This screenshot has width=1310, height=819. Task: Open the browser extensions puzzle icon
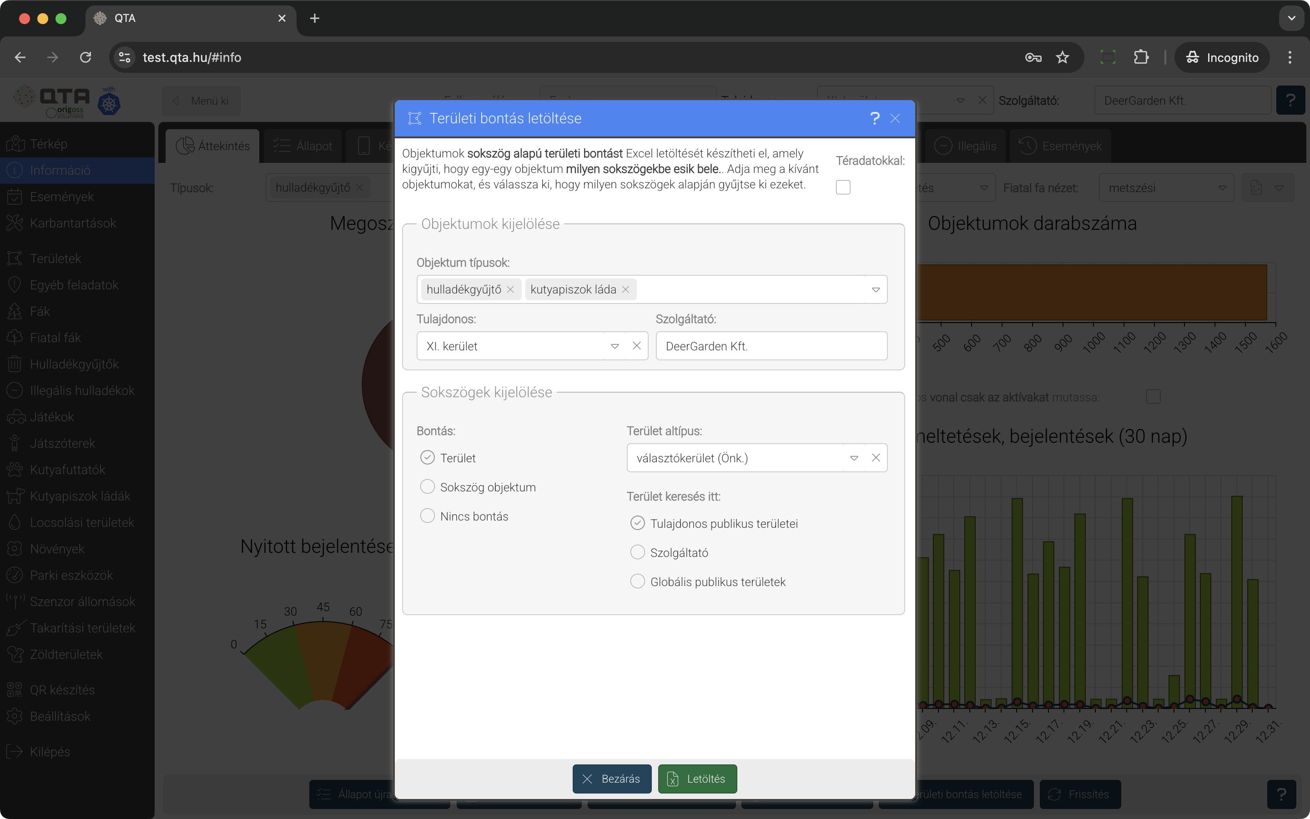pos(1141,57)
